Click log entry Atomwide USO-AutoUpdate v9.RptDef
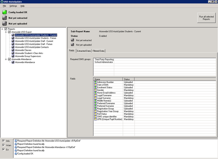The height and width of the screenshot is (159, 218). [x=49, y=141]
